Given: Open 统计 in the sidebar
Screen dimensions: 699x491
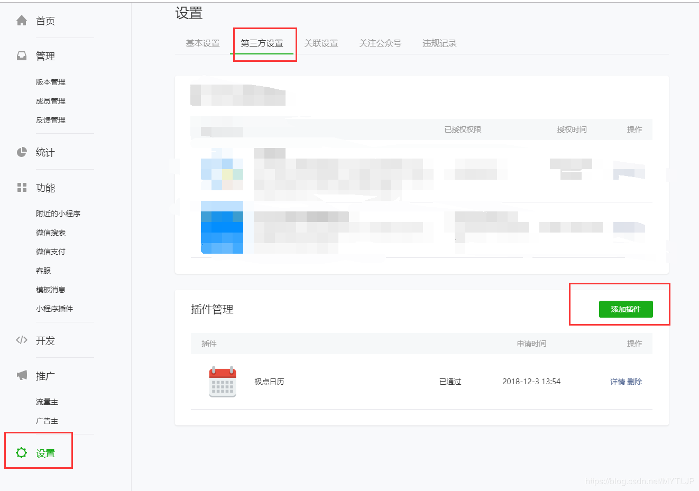Looking at the screenshot, I should [45, 152].
